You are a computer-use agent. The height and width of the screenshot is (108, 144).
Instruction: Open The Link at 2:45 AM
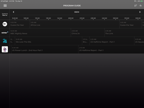coord(124,33)
